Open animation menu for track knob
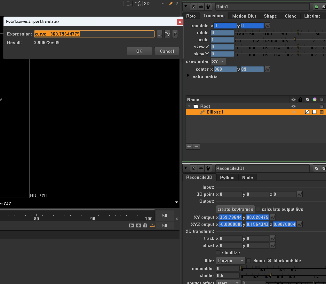The image size is (326, 284). pos(273,239)
